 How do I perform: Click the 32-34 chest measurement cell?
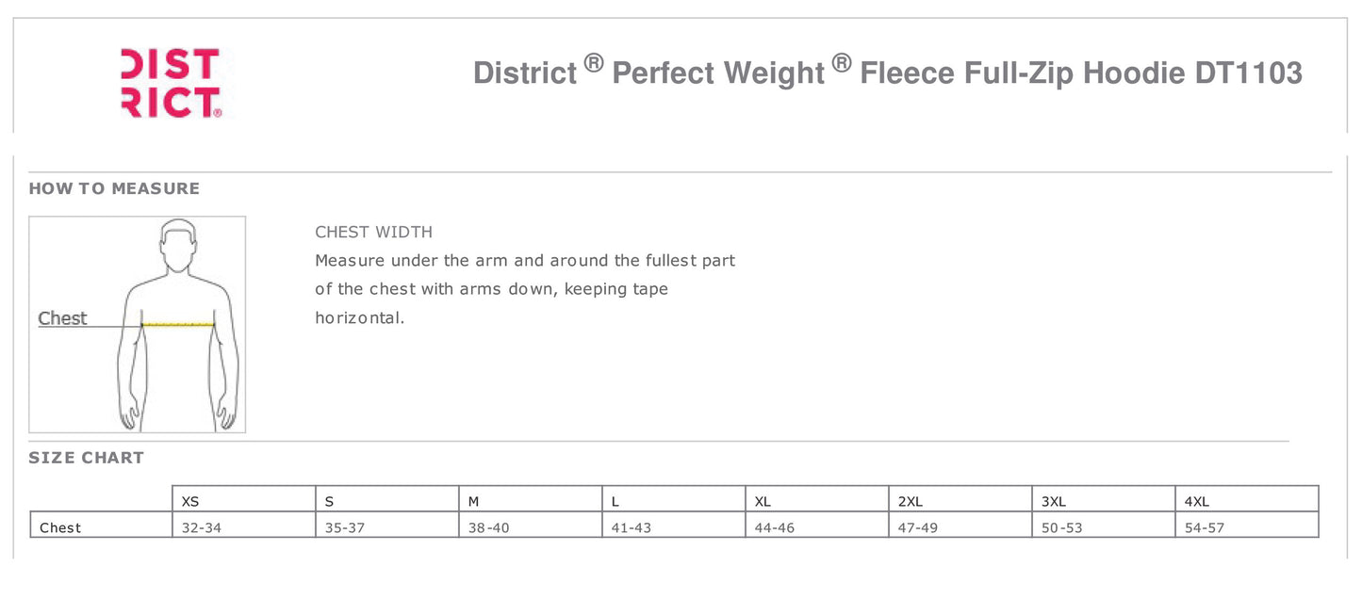(201, 527)
